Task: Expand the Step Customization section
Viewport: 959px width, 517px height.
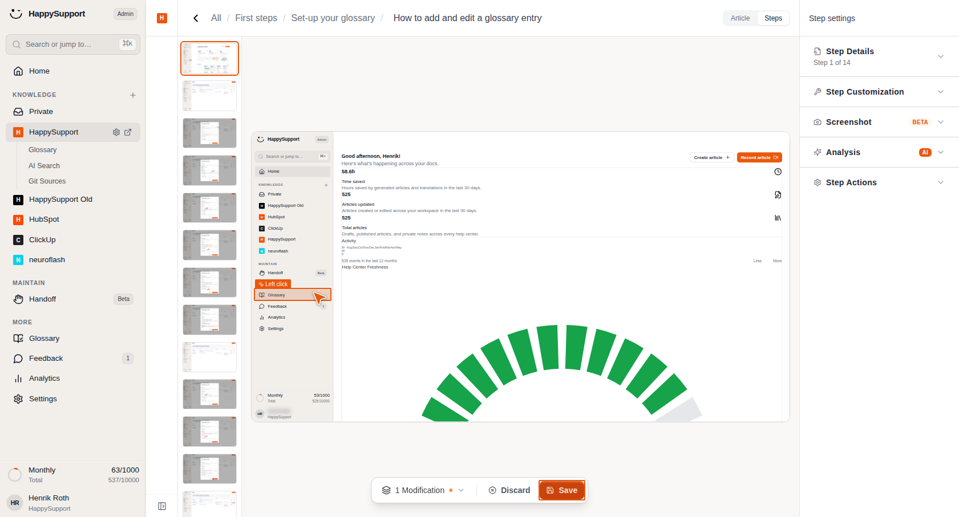Action: pos(941,92)
